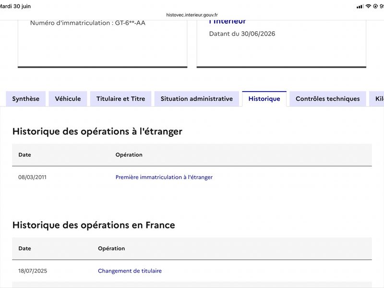Select the Historique tab

pos(264,99)
